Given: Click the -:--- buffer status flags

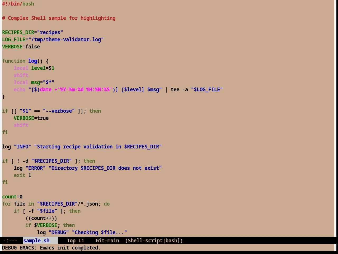Looking at the screenshot, I should (x=10, y=241).
